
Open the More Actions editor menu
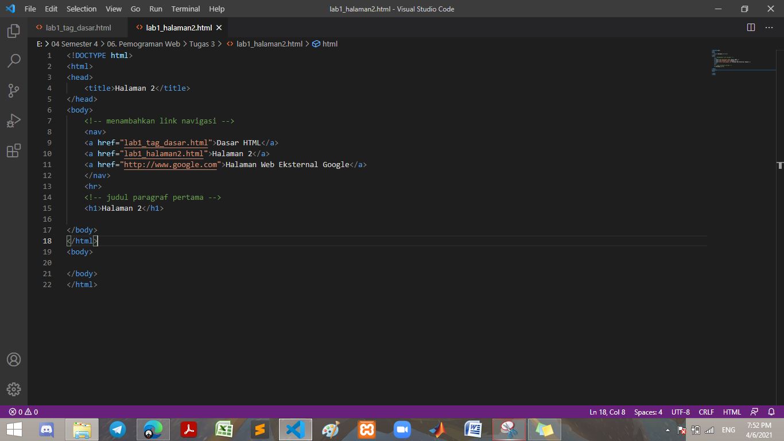coord(769,26)
